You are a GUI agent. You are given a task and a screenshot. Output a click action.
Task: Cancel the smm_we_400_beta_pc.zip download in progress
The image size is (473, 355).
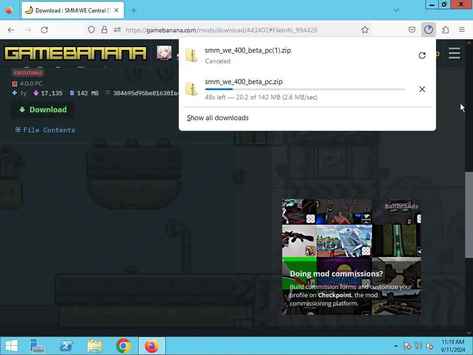[x=422, y=89]
